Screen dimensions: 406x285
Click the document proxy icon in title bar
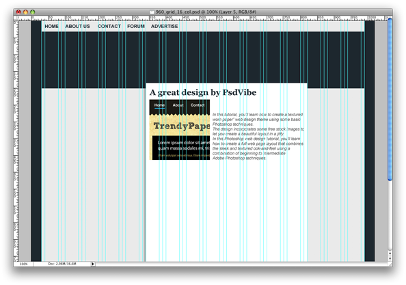(x=152, y=12)
